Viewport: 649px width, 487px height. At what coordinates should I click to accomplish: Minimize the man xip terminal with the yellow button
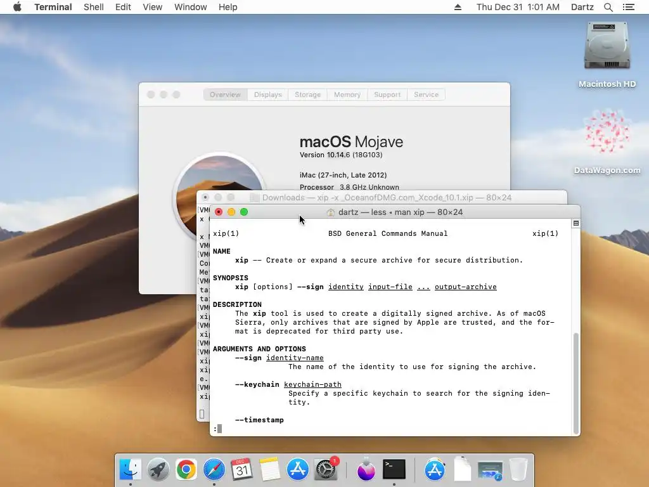(x=231, y=212)
